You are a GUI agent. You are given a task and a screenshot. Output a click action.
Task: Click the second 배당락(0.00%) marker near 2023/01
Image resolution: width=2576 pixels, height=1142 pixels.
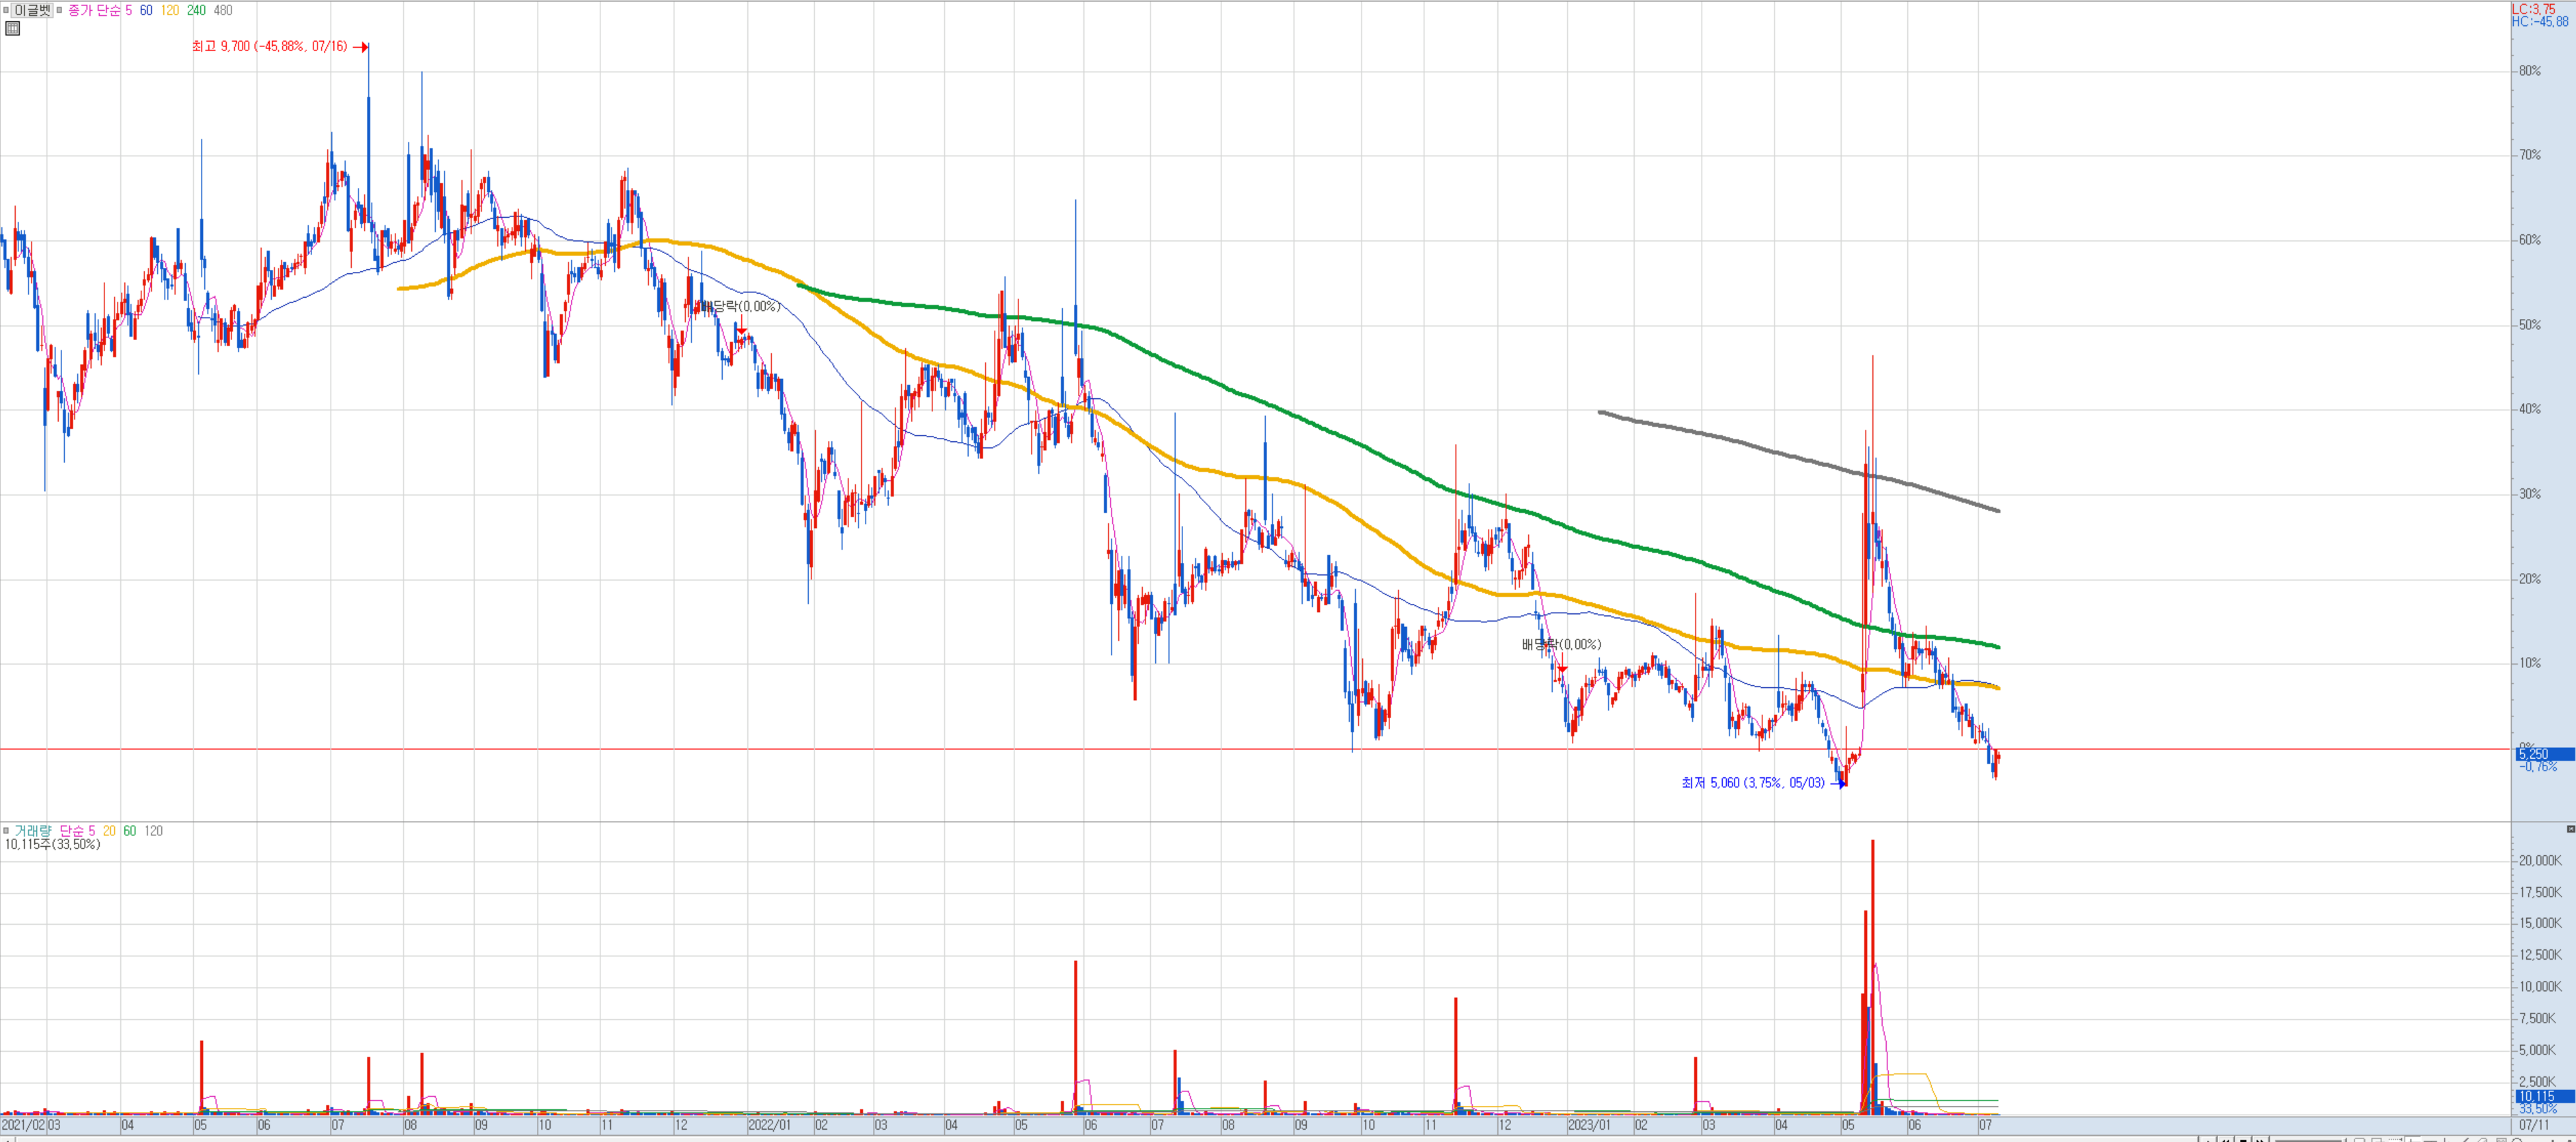[1562, 668]
